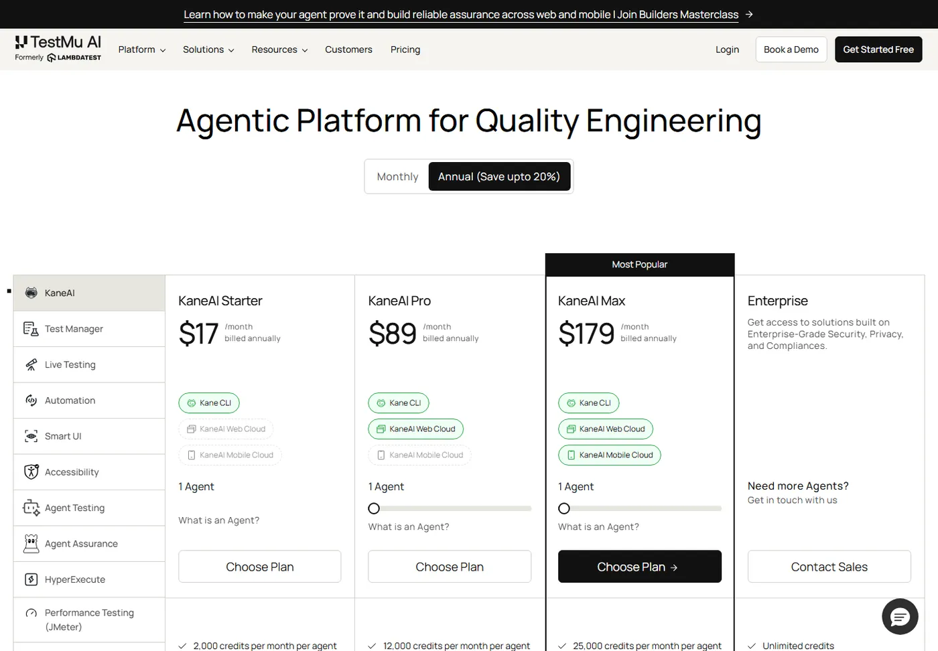The height and width of the screenshot is (651, 938).
Task: Click 'What is an Agent?' under KaneAI Starter
Action: pyautogui.click(x=218, y=520)
